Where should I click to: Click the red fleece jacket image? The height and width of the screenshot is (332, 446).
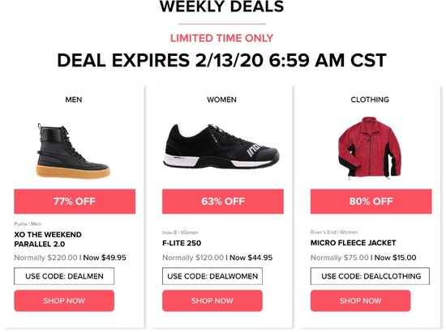370,148
